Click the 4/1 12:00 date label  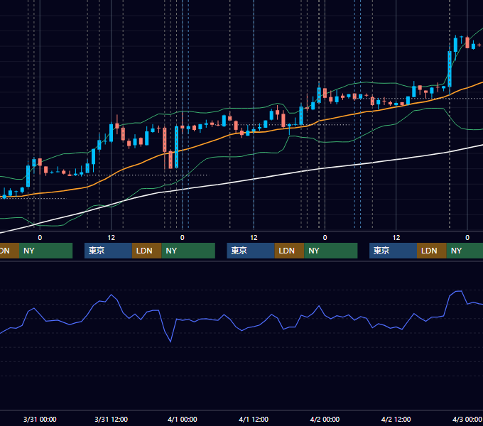point(254,419)
